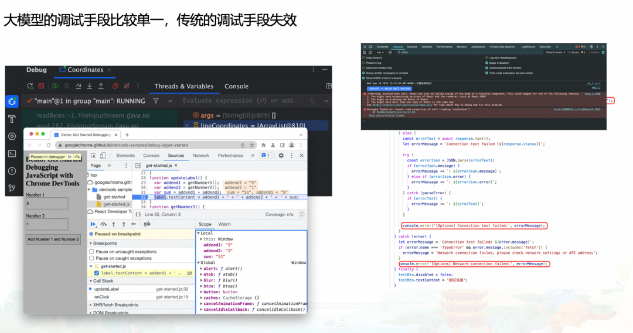Click the Resume script execution icon in DevTools
This screenshot has width=633, height=333.
click(93, 224)
